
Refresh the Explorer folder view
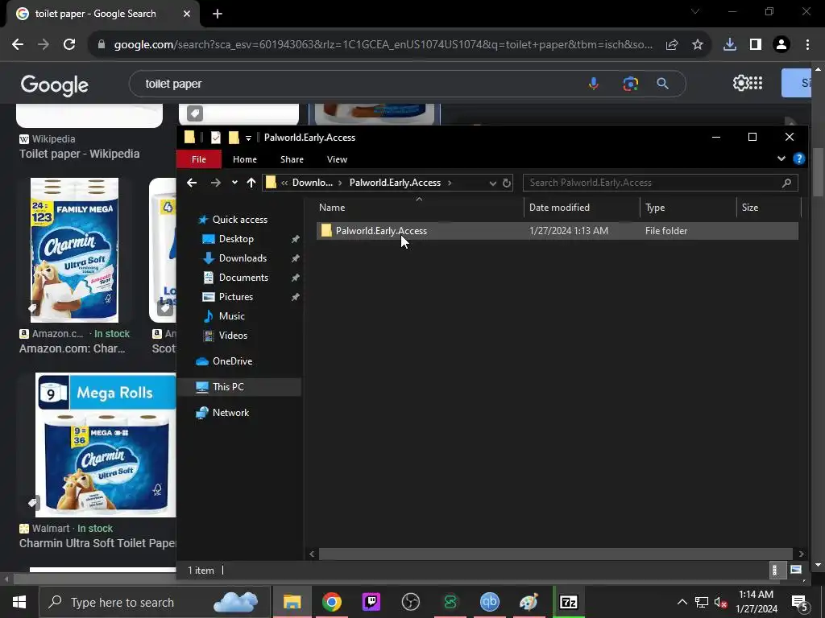pyautogui.click(x=506, y=183)
